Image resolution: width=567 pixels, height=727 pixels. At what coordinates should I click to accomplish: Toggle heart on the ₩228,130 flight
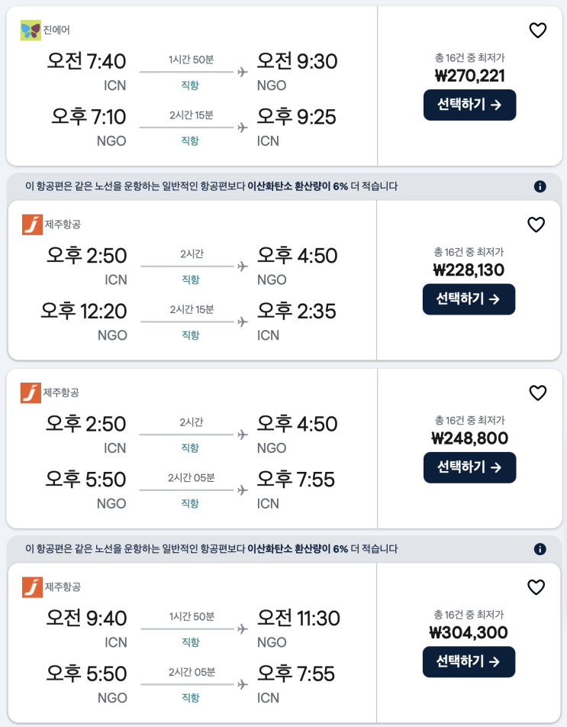(x=536, y=225)
